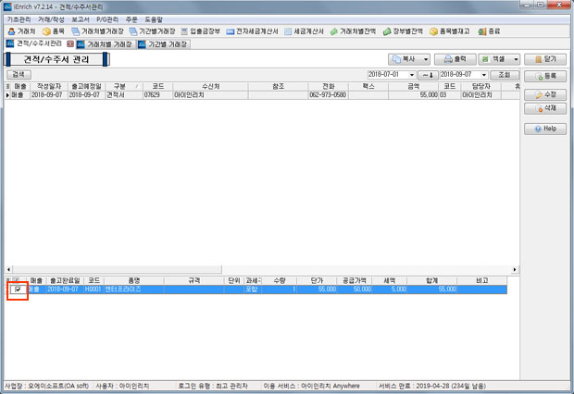
Task: Click the 거래처 toolbar icon
Action: coord(20,31)
